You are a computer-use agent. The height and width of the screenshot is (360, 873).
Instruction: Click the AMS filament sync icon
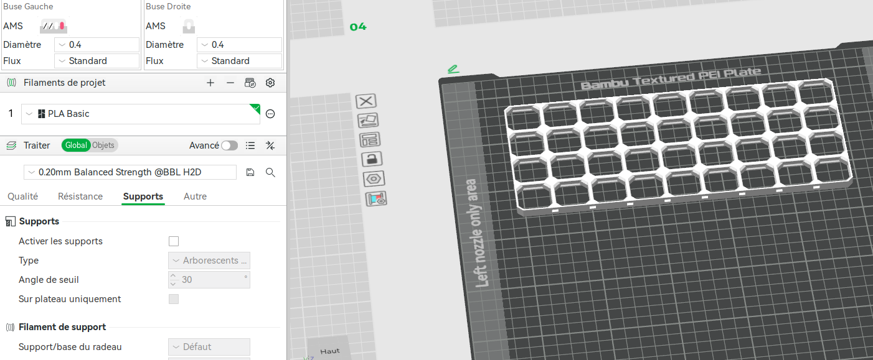250,83
